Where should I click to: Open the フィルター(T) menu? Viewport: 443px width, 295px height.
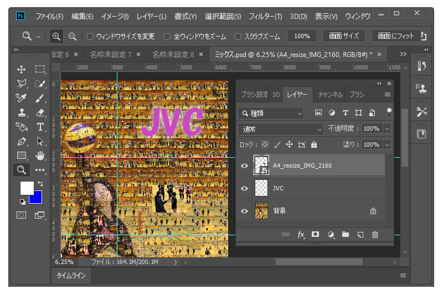click(265, 17)
